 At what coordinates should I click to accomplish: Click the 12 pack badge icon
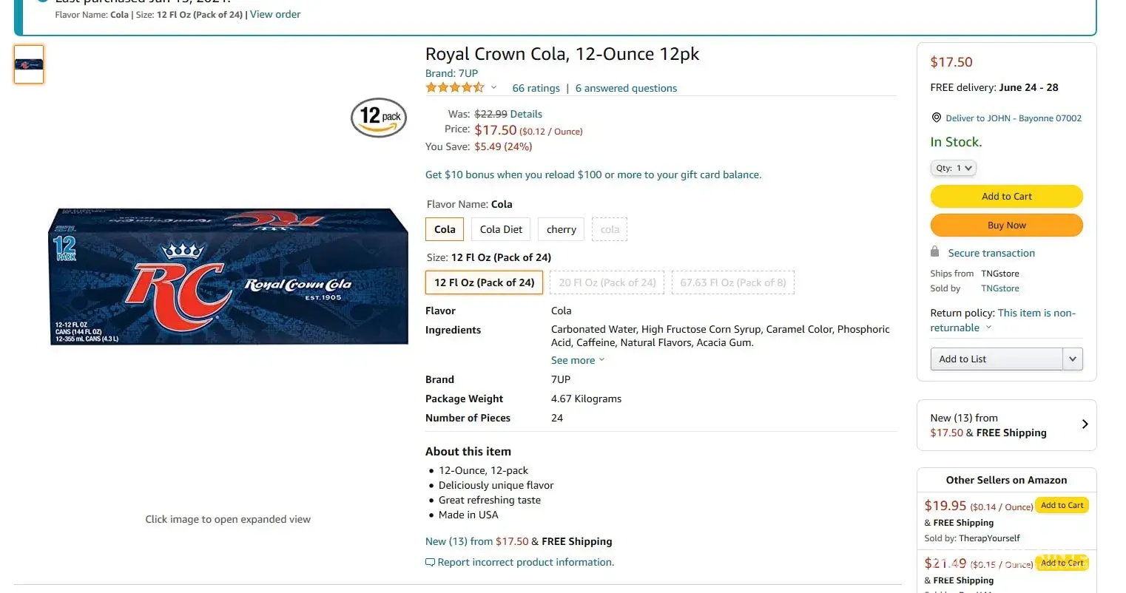click(x=379, y=118)
